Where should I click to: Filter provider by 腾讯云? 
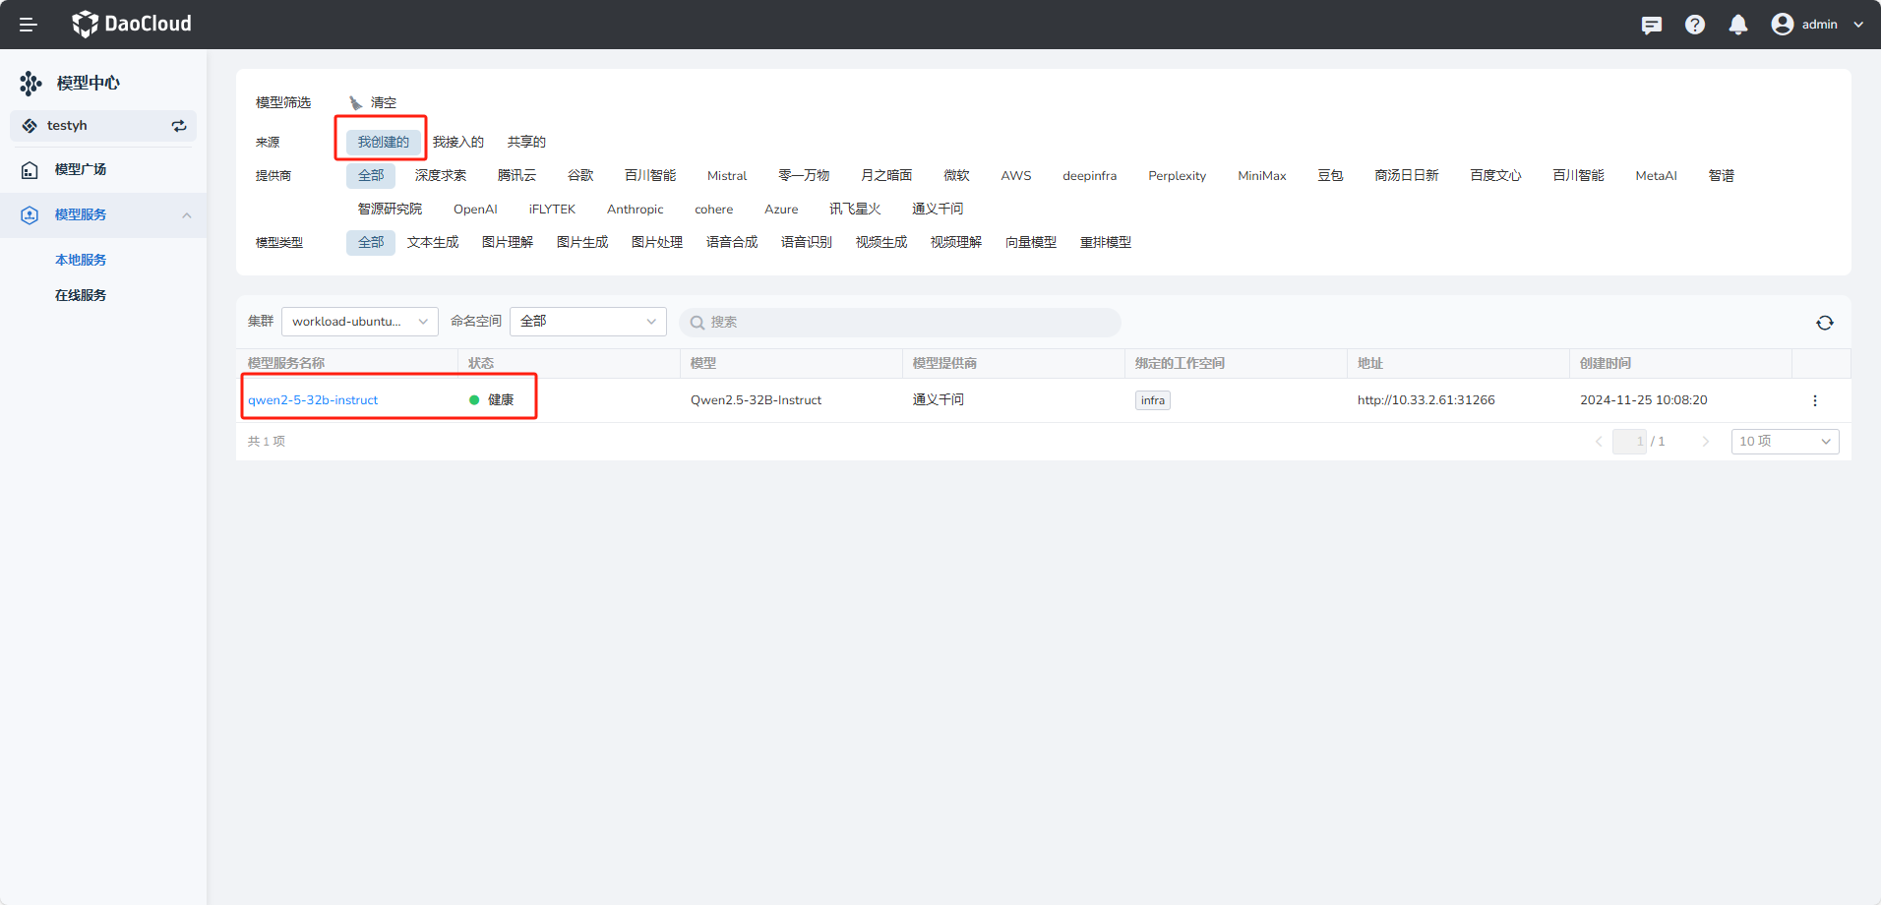pos(516,176)
